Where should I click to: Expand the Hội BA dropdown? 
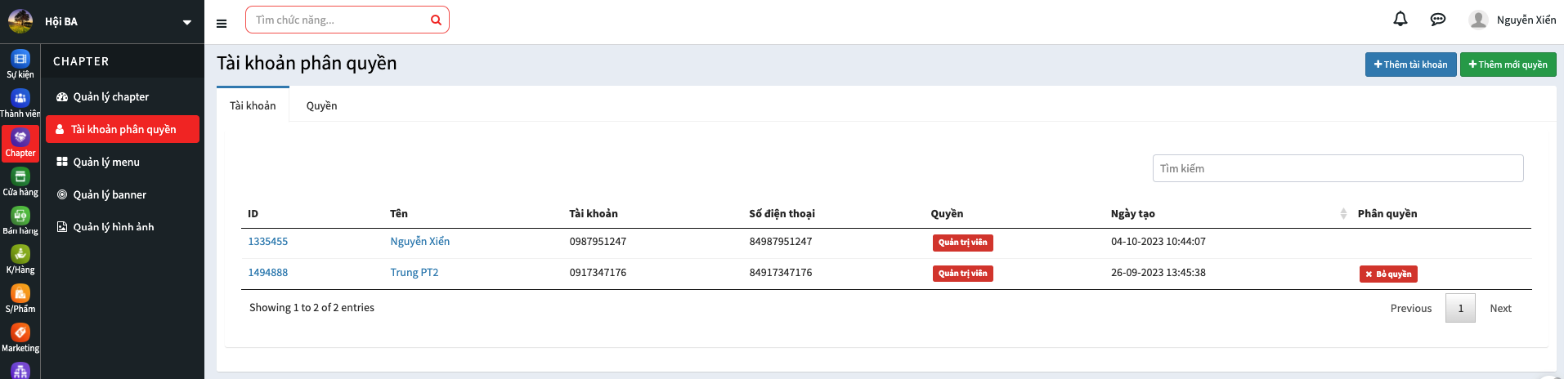[186, 22]
